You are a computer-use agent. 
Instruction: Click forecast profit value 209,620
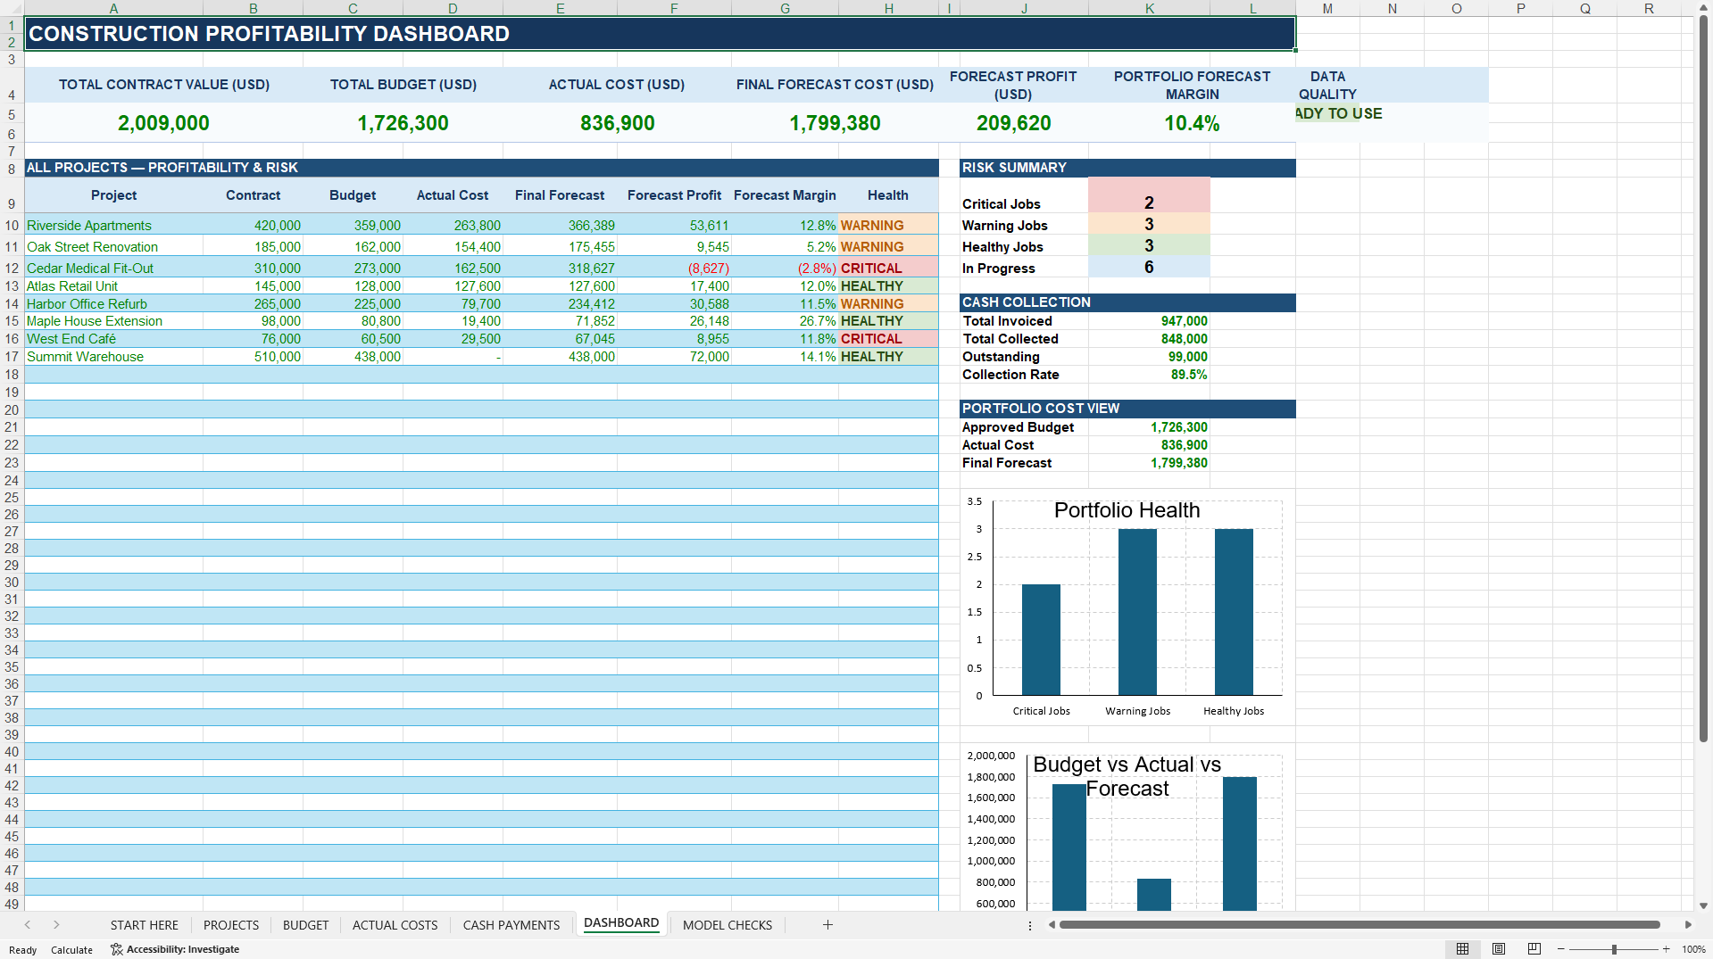(x=1013, y=123)
